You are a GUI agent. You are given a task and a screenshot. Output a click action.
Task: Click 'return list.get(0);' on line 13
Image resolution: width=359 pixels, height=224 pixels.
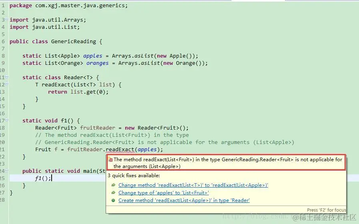pos(78,92)
